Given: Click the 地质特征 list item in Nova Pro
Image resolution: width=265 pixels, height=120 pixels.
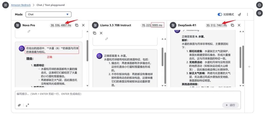Looking at the screenshot, I should (39, 65).
